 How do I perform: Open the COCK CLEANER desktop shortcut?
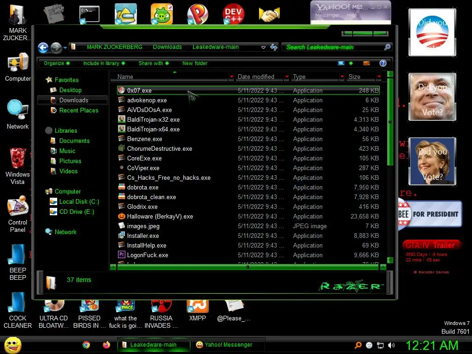tap(18, 310)
